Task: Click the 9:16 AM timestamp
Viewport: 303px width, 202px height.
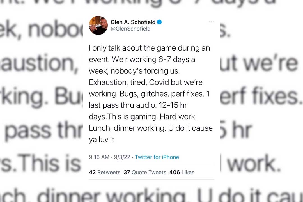Action: 99,157
